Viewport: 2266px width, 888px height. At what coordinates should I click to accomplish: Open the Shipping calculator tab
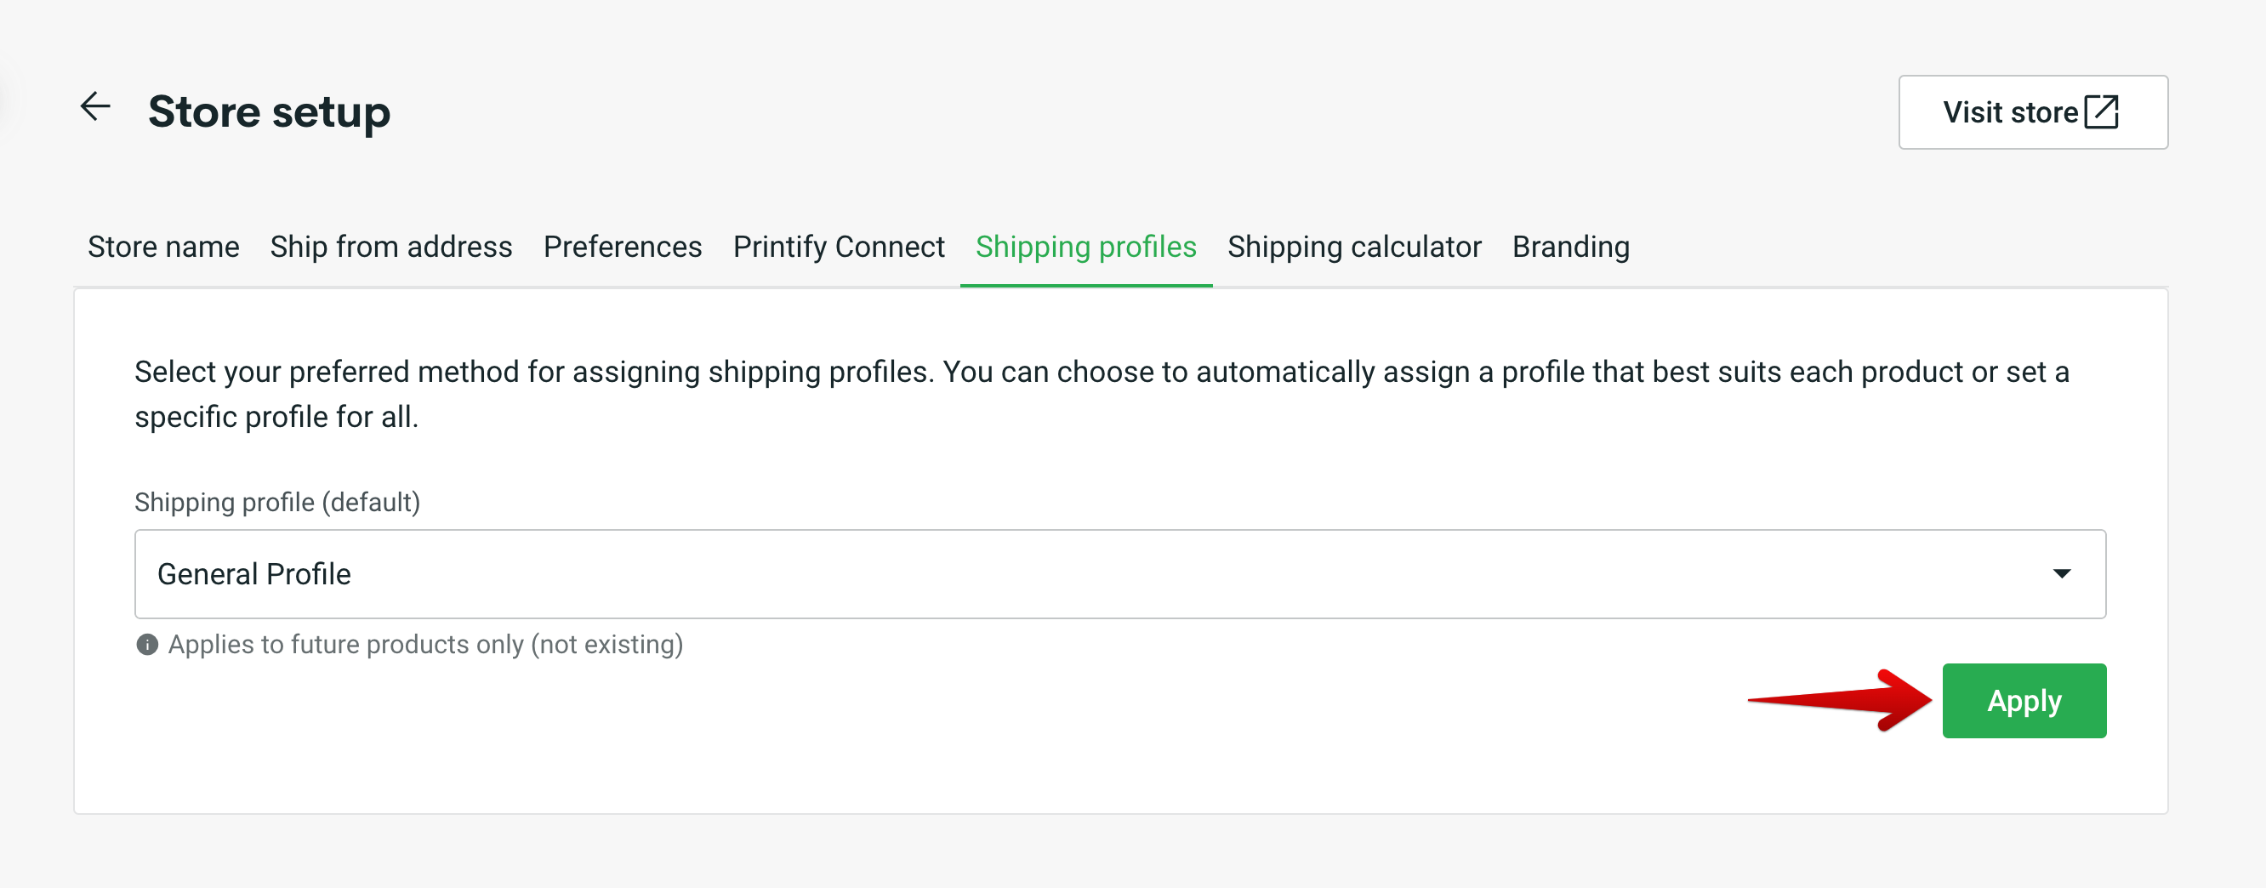point(1355,247)
